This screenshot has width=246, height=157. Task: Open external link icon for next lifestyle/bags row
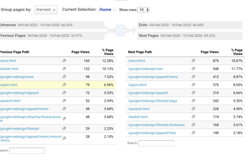pos(193,101)
